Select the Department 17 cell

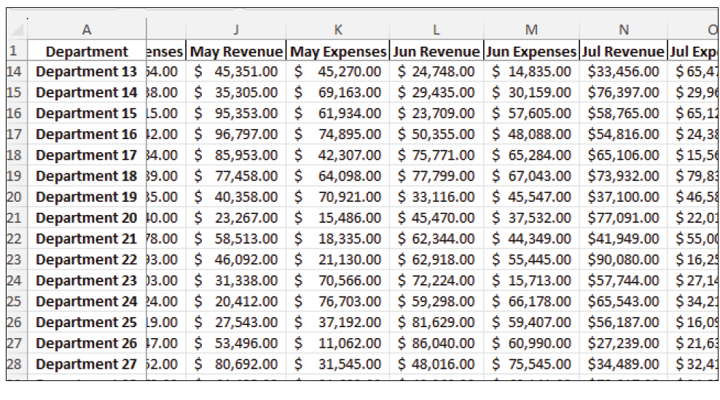(87, 155)
